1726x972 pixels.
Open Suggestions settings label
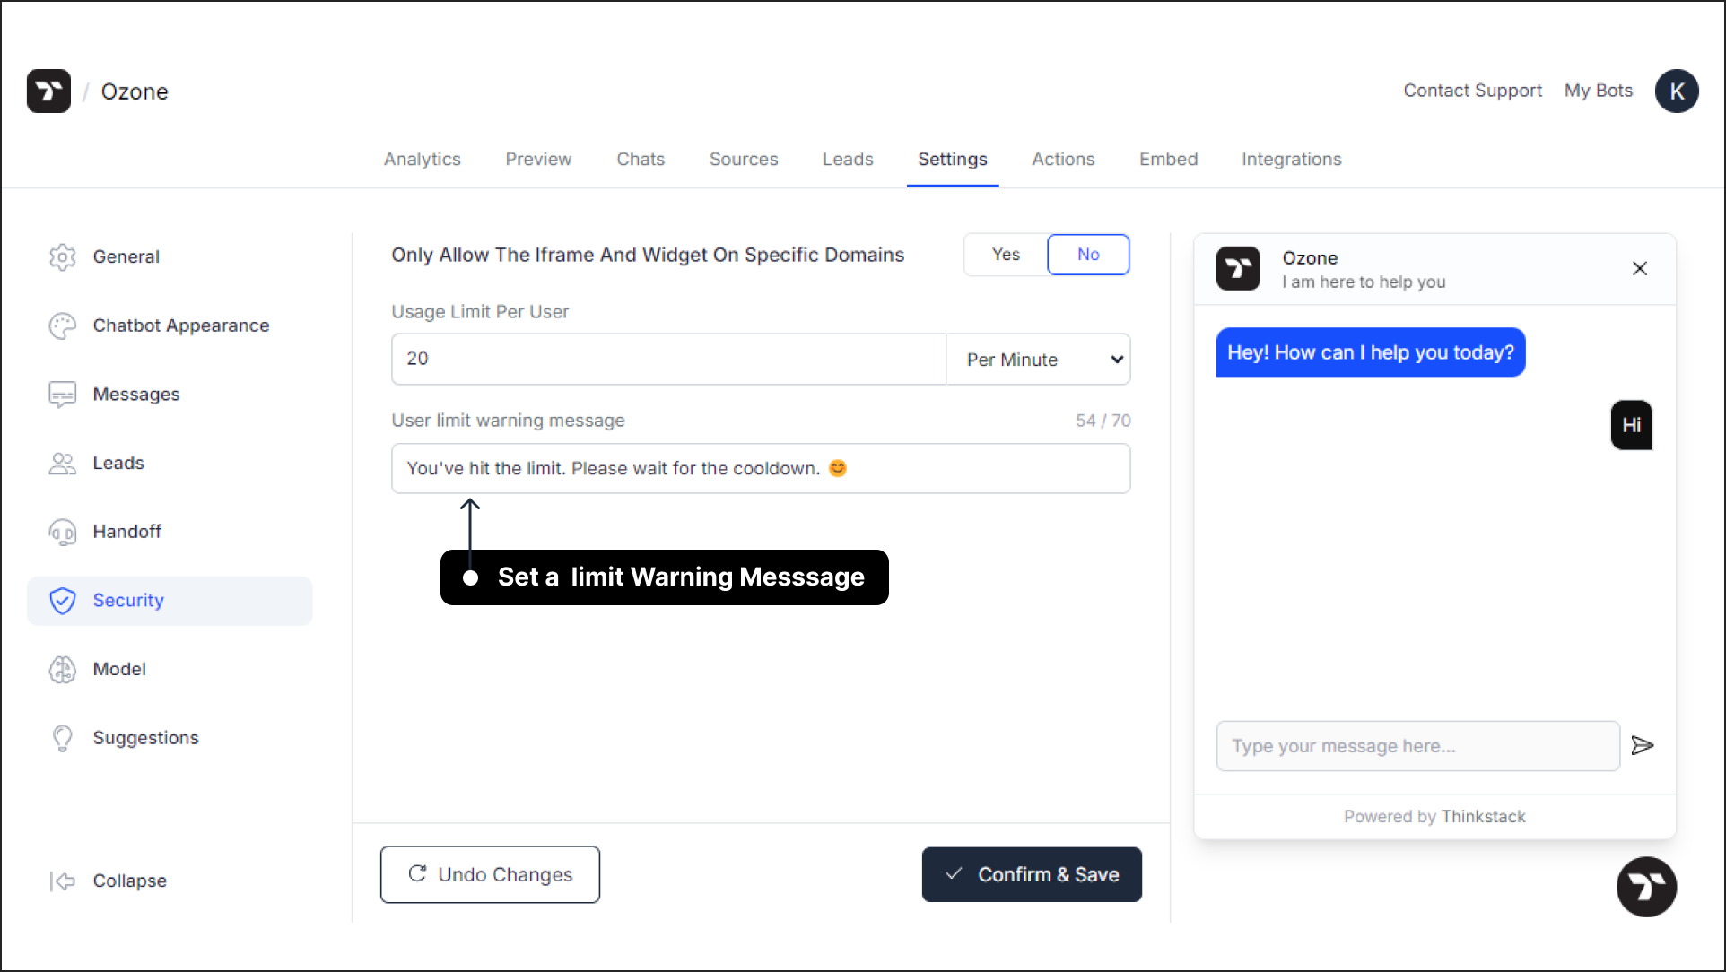(146, 738)
